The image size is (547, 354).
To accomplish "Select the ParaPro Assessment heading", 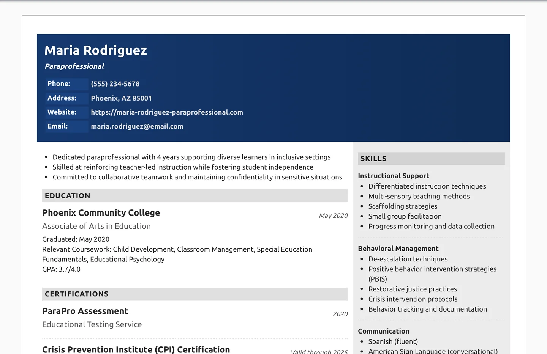I will click(x=85, y=311).
